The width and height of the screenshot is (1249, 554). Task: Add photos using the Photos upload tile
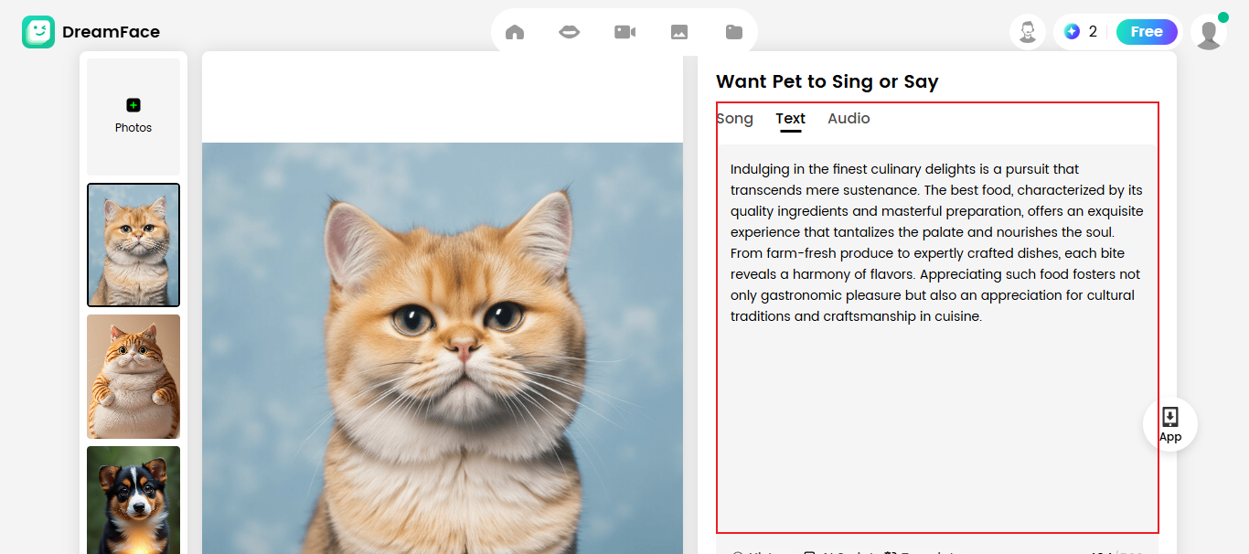tap(133, 116)
